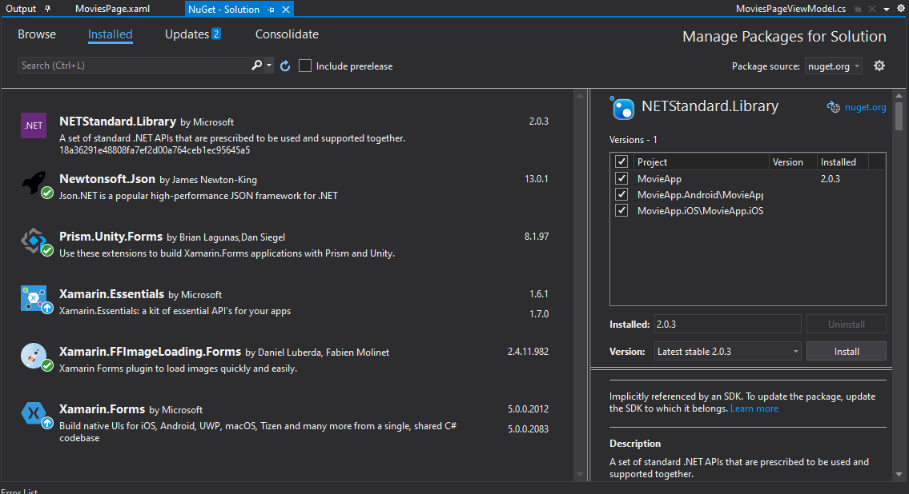The width and height of the screenshot is (909, 494).
Task: Open the Package source dropdown
Action: 834,66
